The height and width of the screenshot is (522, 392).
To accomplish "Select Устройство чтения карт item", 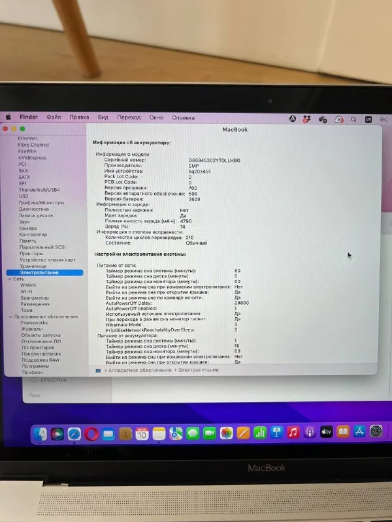I will pos(47,260).
